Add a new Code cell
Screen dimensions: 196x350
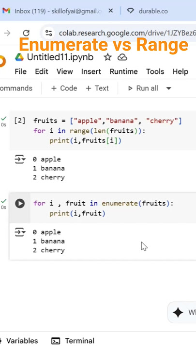pos(64,88)
